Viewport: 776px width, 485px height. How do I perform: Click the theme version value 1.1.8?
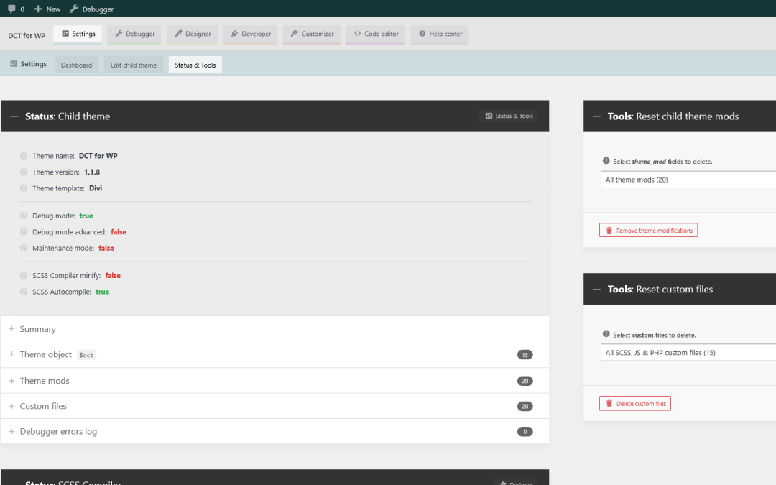(x=91, y=172)
